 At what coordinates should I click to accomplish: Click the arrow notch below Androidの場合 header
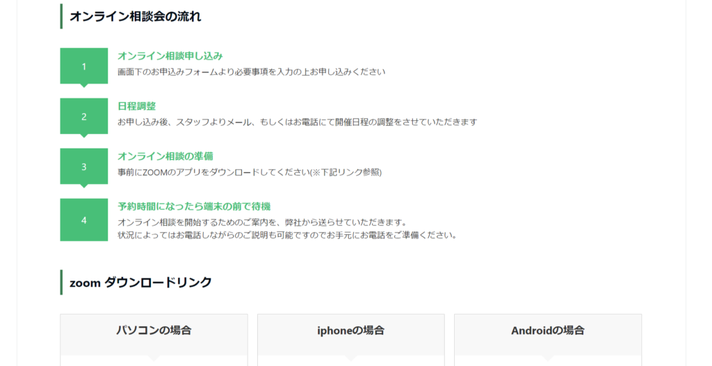[548, 358]
